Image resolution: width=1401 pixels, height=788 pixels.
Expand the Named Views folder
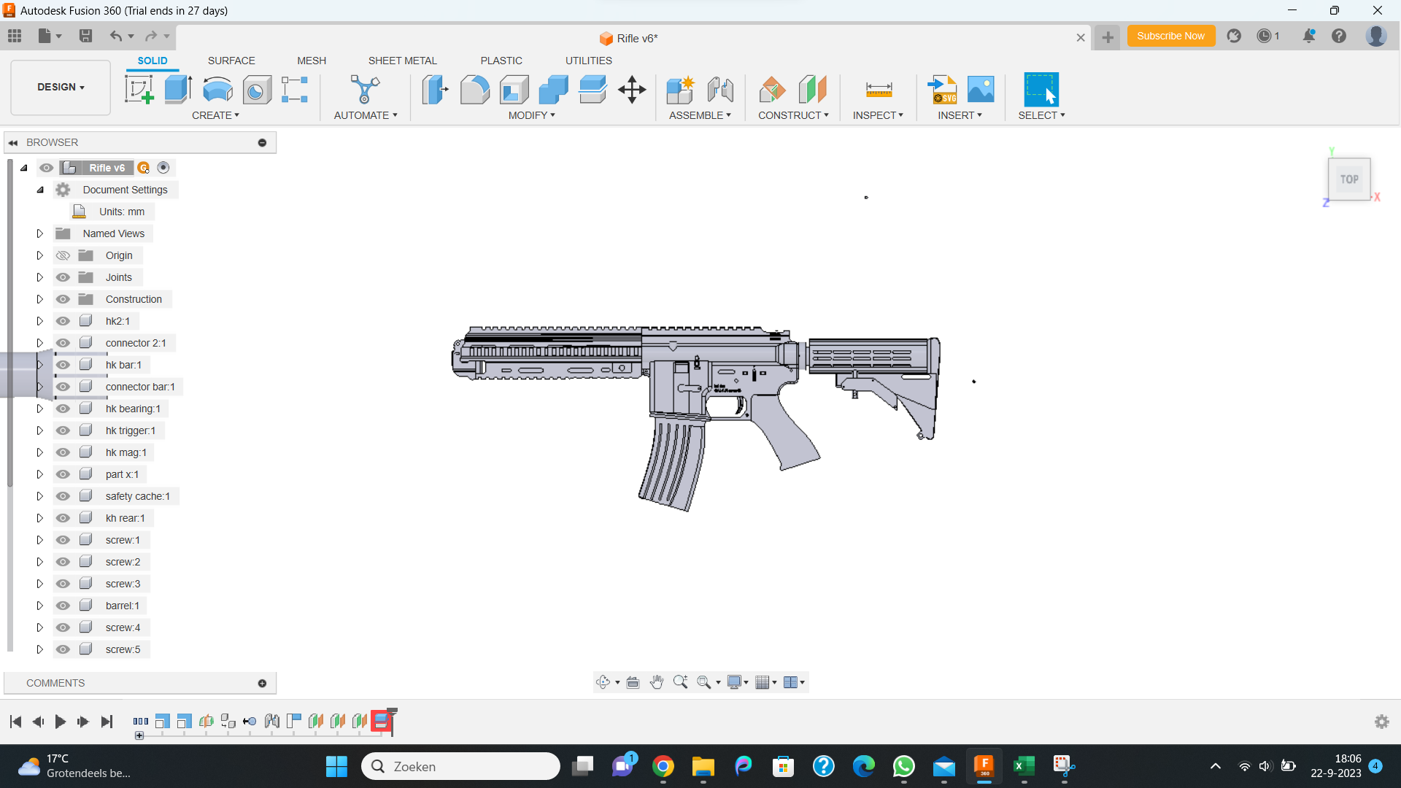(40, 233)
